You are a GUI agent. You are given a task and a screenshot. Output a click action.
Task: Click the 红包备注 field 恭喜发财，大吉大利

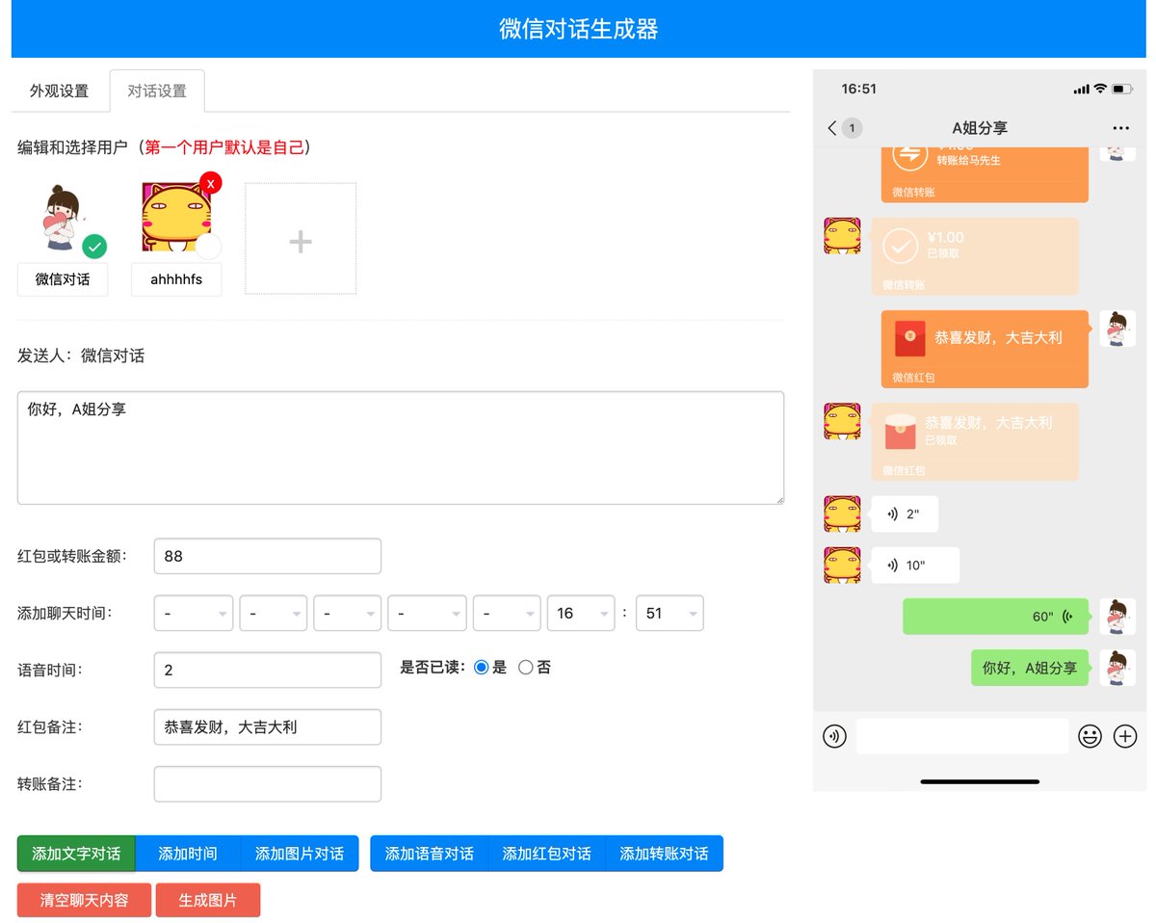point(268,726)
